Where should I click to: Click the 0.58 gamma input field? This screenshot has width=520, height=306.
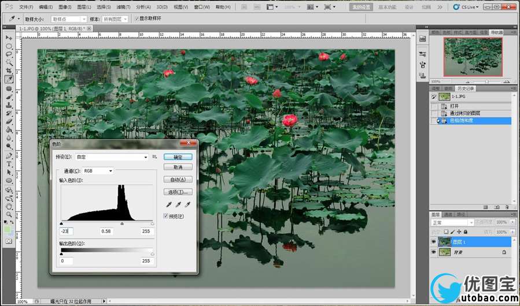coord(106,231)
